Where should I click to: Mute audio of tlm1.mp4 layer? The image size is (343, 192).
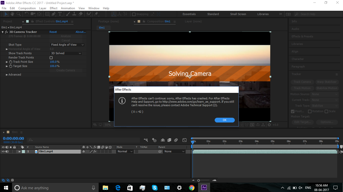(x=7, y=152)
